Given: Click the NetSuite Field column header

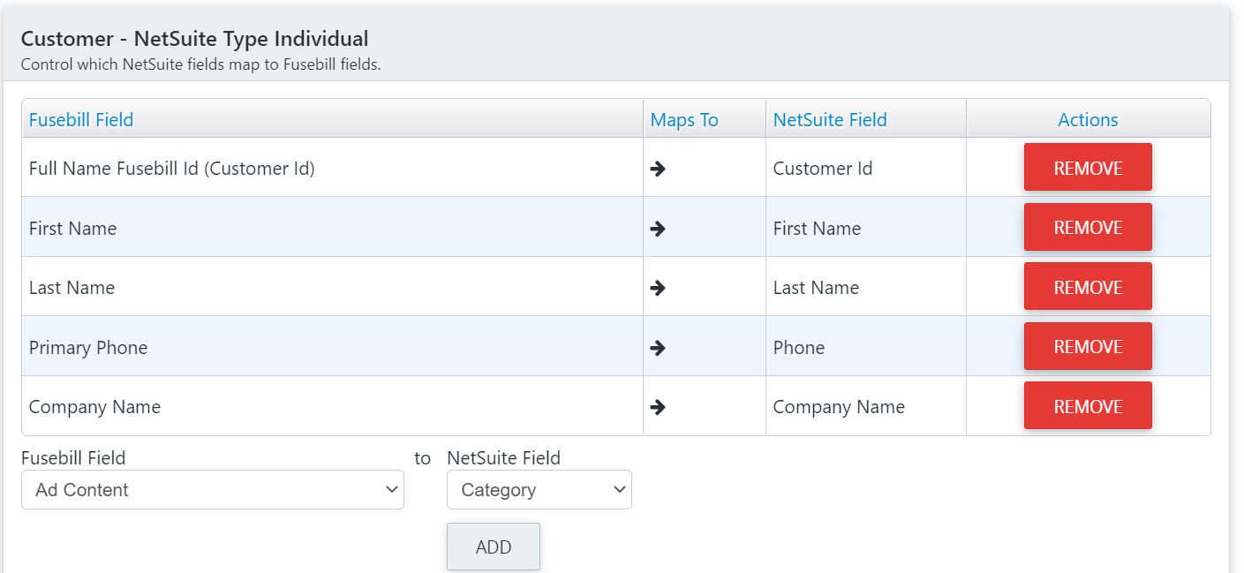Looking at the screenshot, I should pyautogui.click(x=830, y=120).
